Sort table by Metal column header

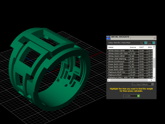118,47
